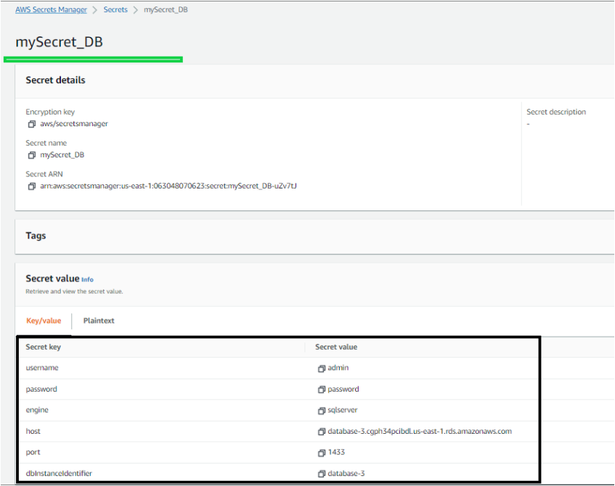
Task: Click the password secret key link
Action: (x=41, y=389)
